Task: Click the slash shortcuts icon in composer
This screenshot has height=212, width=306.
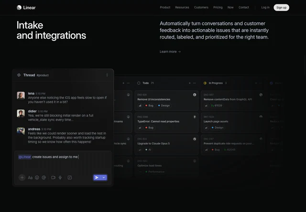Action: coord(70,178)
